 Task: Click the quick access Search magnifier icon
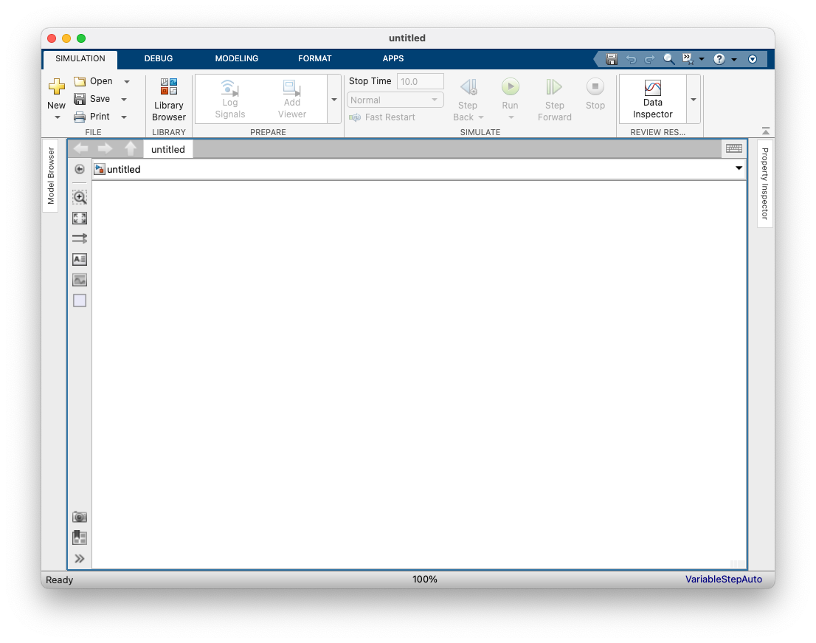click(x=668, y=59)
